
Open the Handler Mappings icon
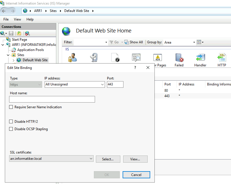[200, 58]
